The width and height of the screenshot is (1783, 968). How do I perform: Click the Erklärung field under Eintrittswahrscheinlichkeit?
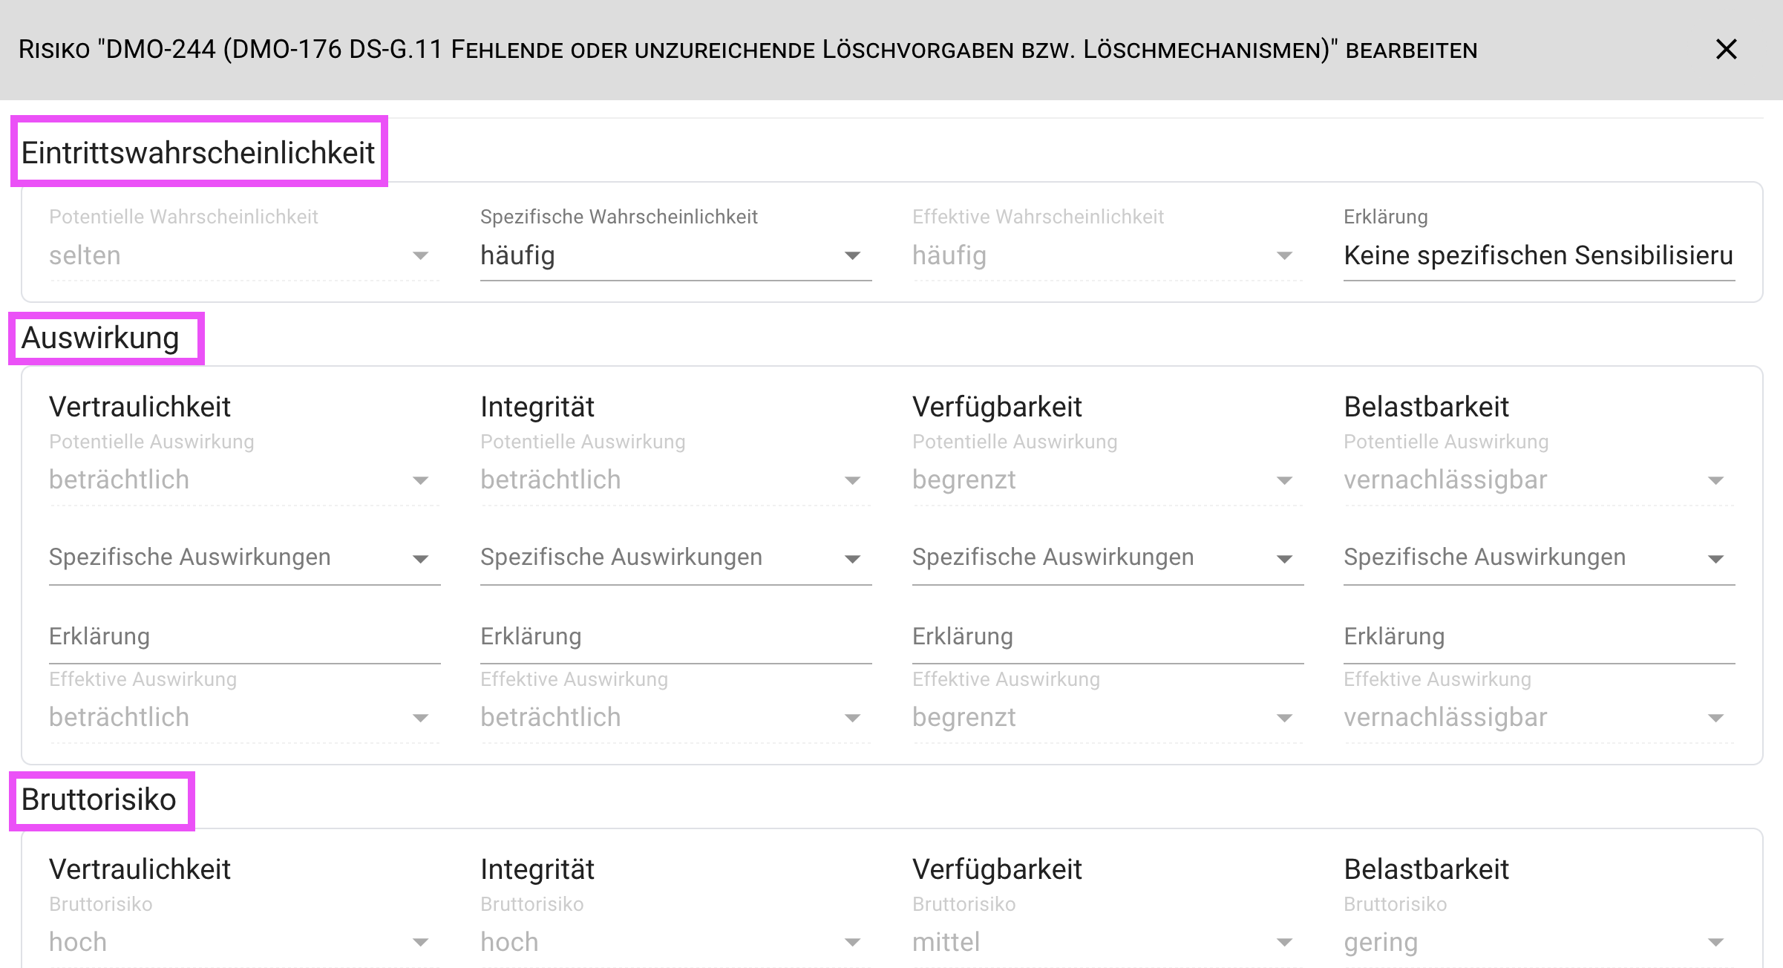coord(1538,256)
